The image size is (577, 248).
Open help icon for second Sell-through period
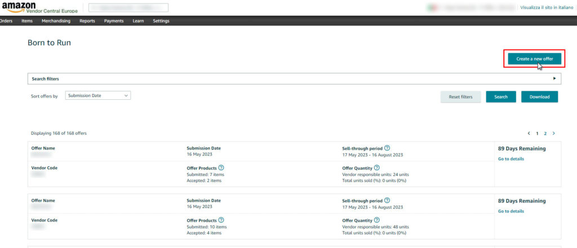click(387, 201)
